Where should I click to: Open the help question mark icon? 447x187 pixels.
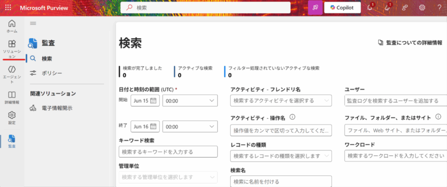(439, 7)
